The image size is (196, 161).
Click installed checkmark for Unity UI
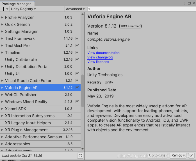(77, 74)
